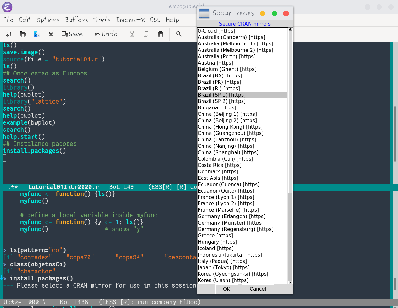398x308 pixels.
Task: Click the Save toolbar button
Action: click(x=72, y=34)
